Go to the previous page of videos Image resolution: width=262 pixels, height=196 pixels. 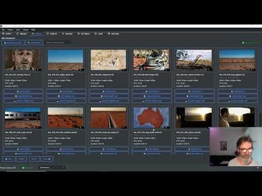(21, 159)
